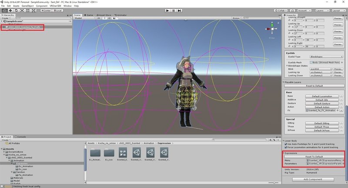Screen dimensions: 348x188
Task: Expand the highlighted prefab in Hierarchy
Action: click(x=4, y=27)
